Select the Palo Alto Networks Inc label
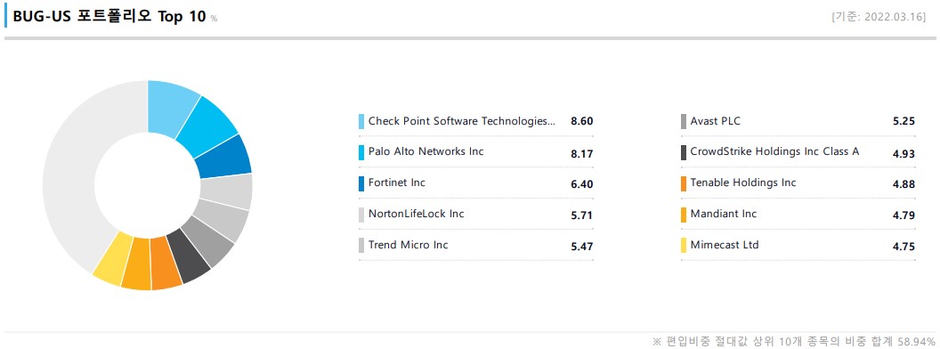Image resolution: width=940 pixels, height=349 pixels. [x=425, y=151]
